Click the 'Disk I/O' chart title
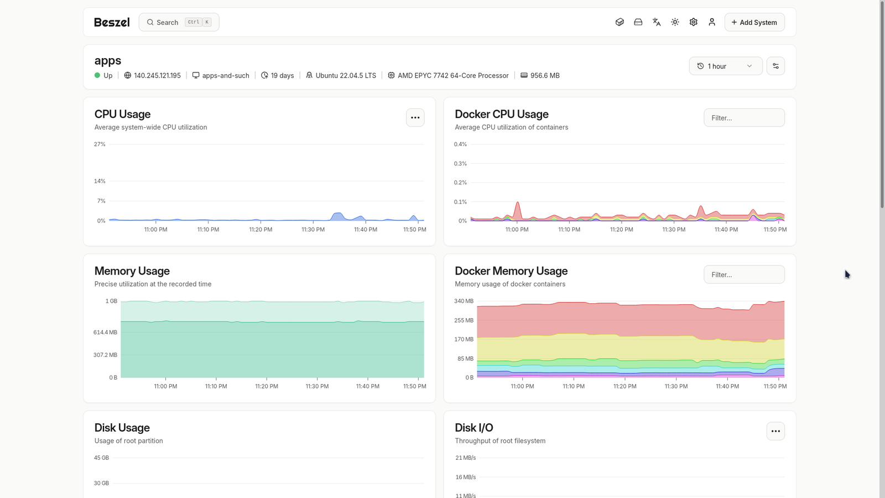This screenshot has height=498, width=885. coord(474,428)
